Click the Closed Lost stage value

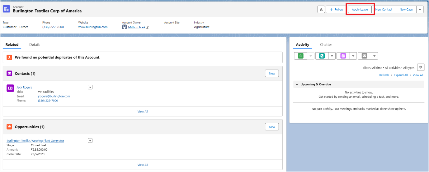[x=39, y=145]
